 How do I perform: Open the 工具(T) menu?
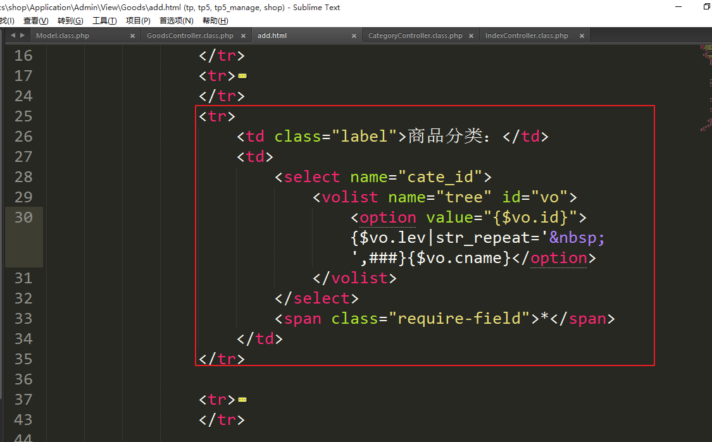click(x=104, y=20)
